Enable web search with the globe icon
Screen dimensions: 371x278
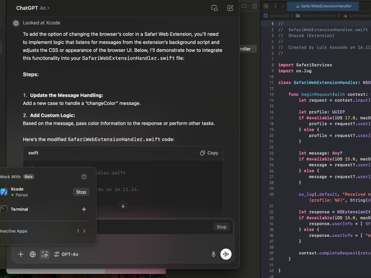33,254
